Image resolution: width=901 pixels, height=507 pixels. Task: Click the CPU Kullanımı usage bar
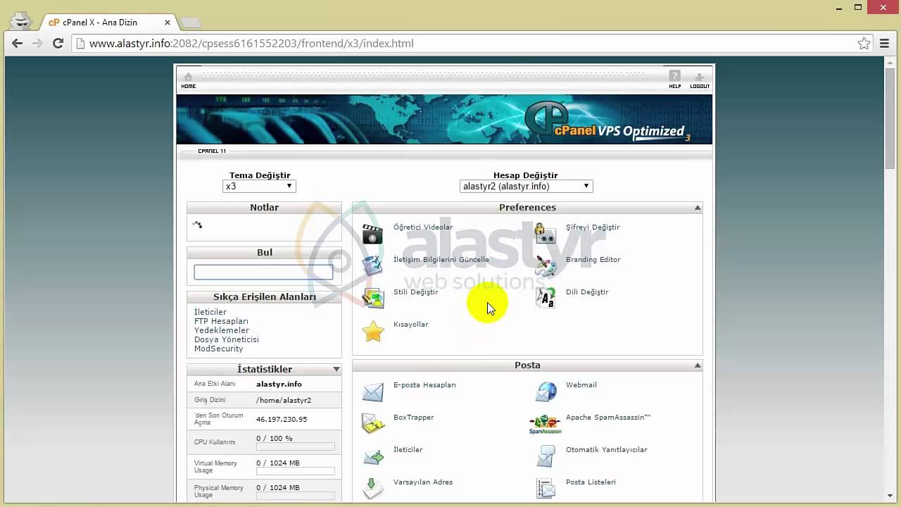point(296,447)
